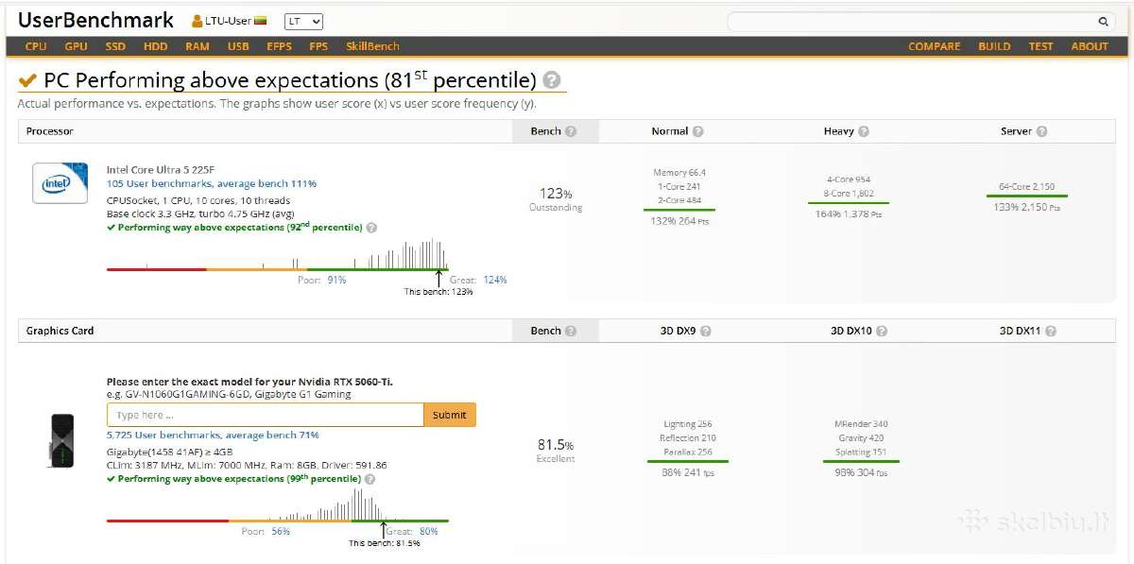Click the graphics score distribution bar

[x=278, y=521]
